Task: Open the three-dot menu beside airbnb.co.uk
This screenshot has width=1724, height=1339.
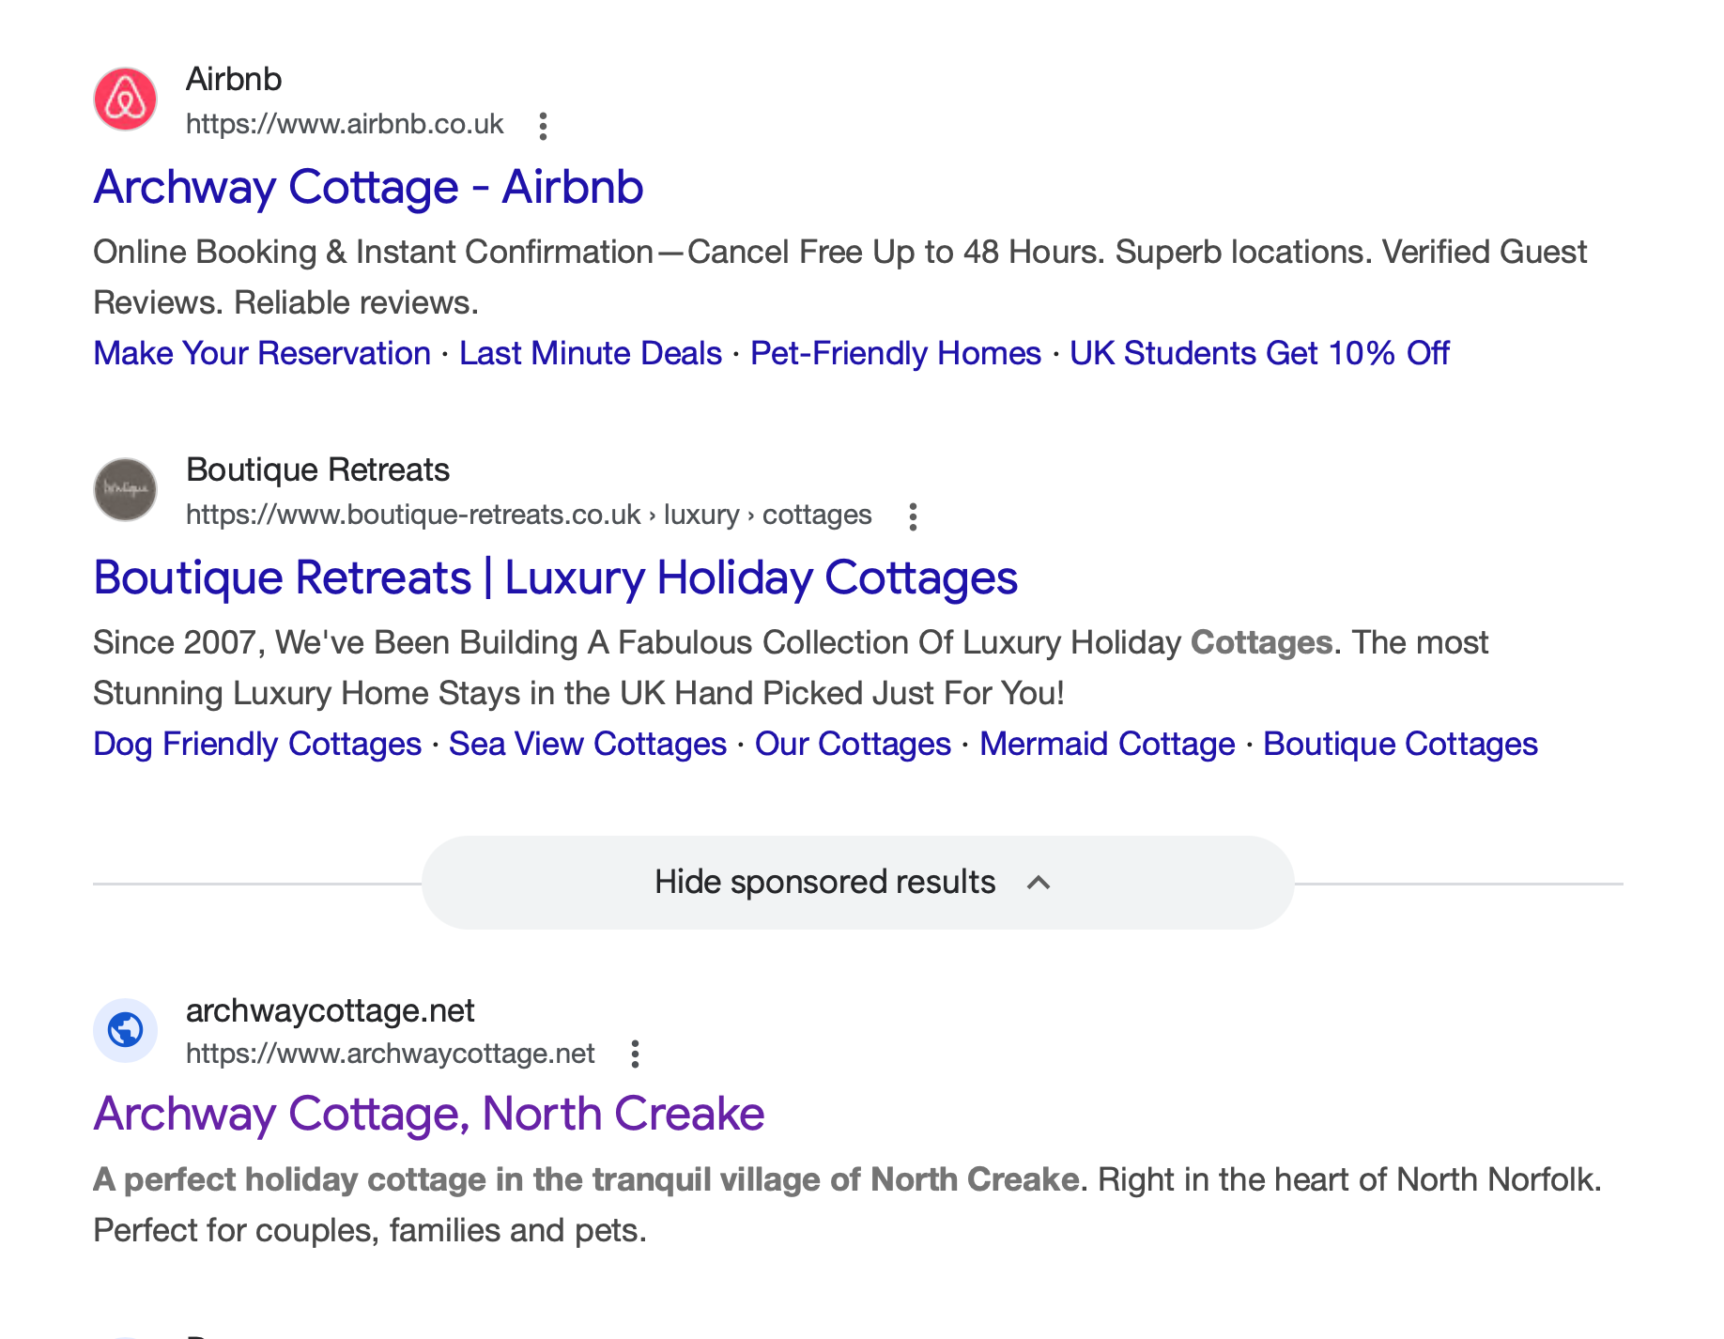Action: click(x=543, y=126)
